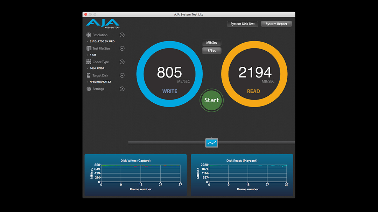Image resolution: width=378 pixels, height=212 pixels.
Task: Expand the Test File Size dropdown chevron
Action: [x=122, y=48]
